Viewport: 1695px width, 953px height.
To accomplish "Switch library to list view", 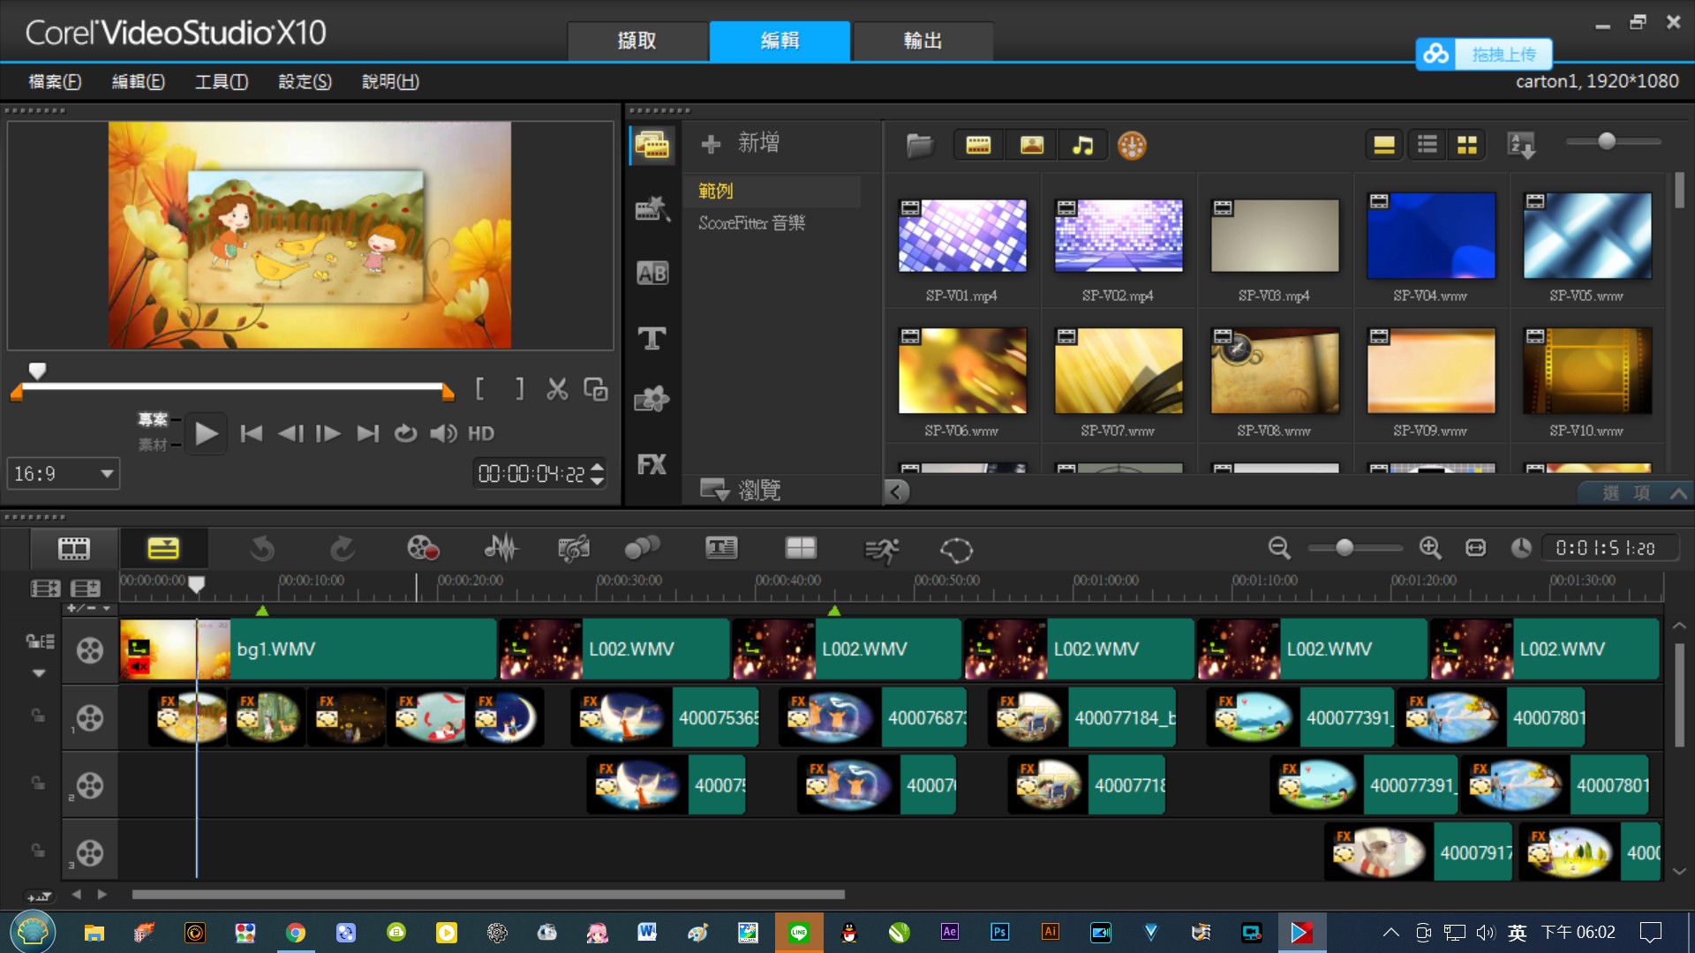I will [1427, 145].
